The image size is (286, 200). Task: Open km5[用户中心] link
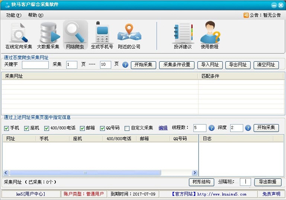[x=30, y=194]
